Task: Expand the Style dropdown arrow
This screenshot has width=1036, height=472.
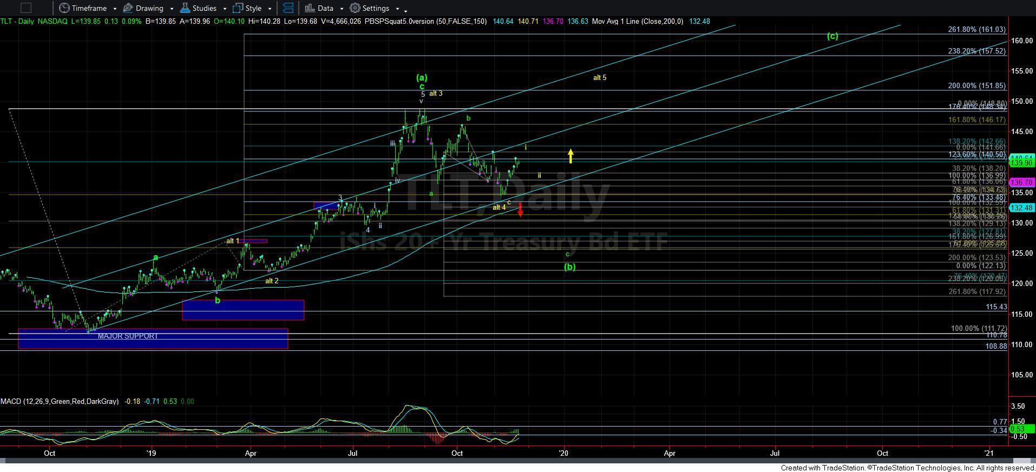Action: 270,9
